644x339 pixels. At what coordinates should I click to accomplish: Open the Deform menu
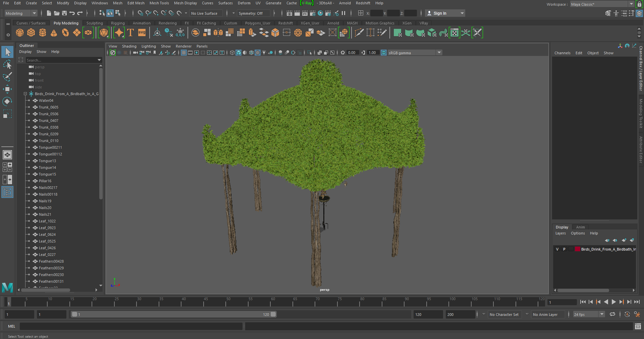(x=244, y=3)
